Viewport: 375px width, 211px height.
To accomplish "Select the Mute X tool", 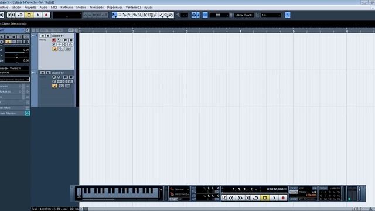I will click(x=145, y=15).
